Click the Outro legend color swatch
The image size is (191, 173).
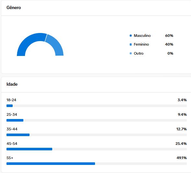131,53
